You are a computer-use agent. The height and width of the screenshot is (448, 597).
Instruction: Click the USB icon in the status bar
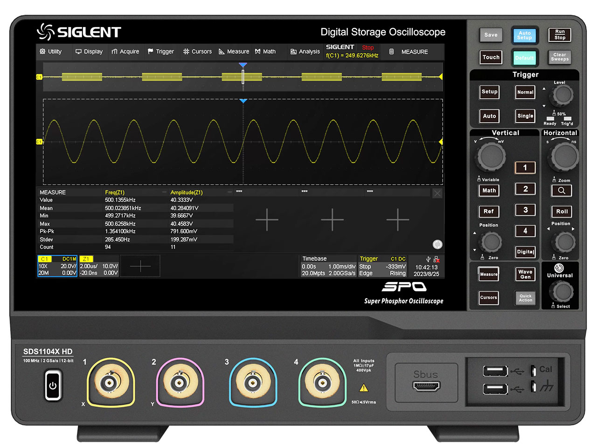(429, 258)
